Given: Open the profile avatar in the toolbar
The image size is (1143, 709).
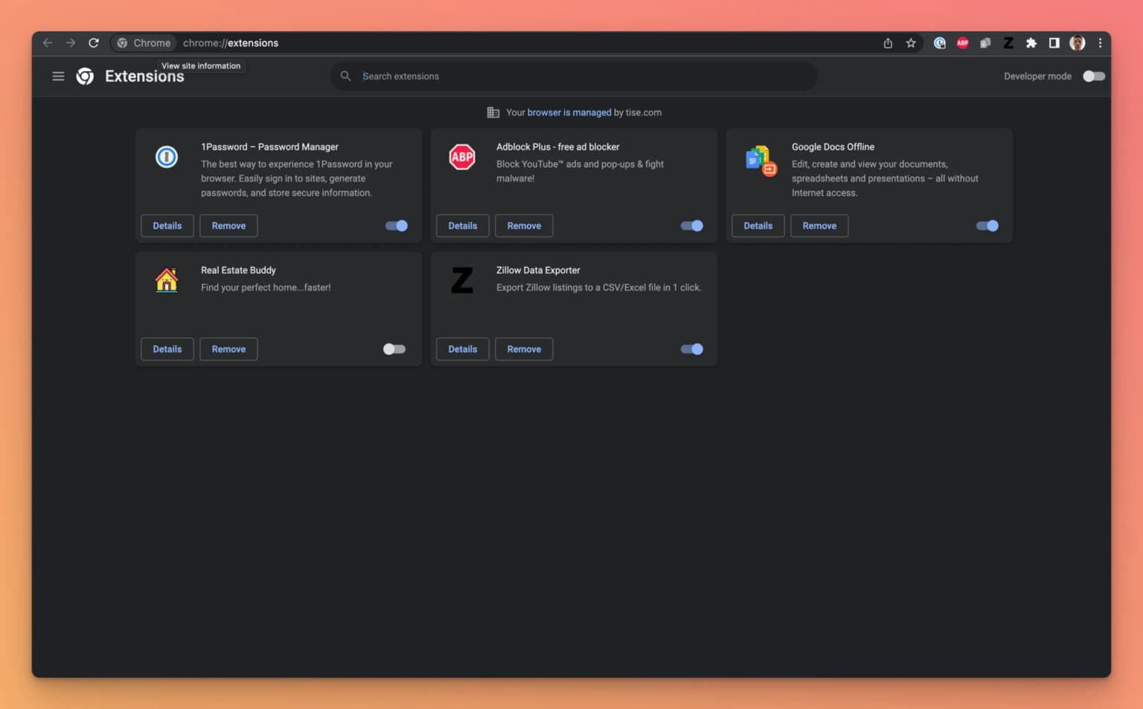Looking at the screenshot, I should click(x=1078, y=43).
